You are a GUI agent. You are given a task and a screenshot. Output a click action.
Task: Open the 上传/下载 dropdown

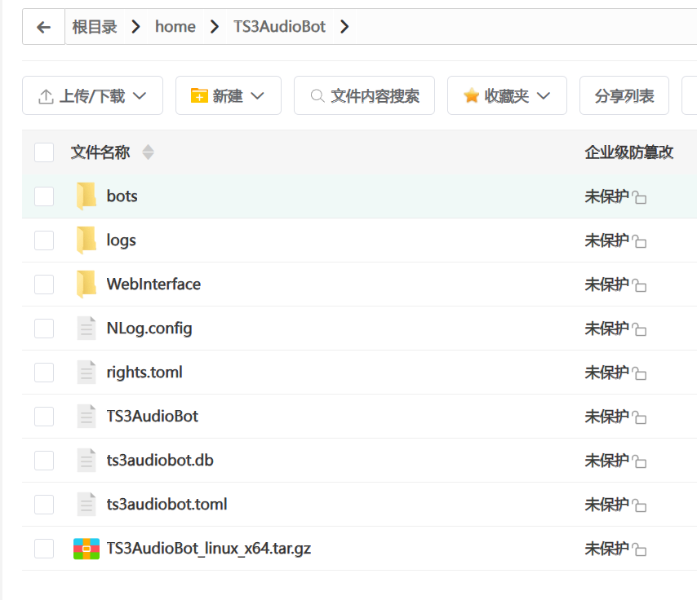[x=92, y=96]
